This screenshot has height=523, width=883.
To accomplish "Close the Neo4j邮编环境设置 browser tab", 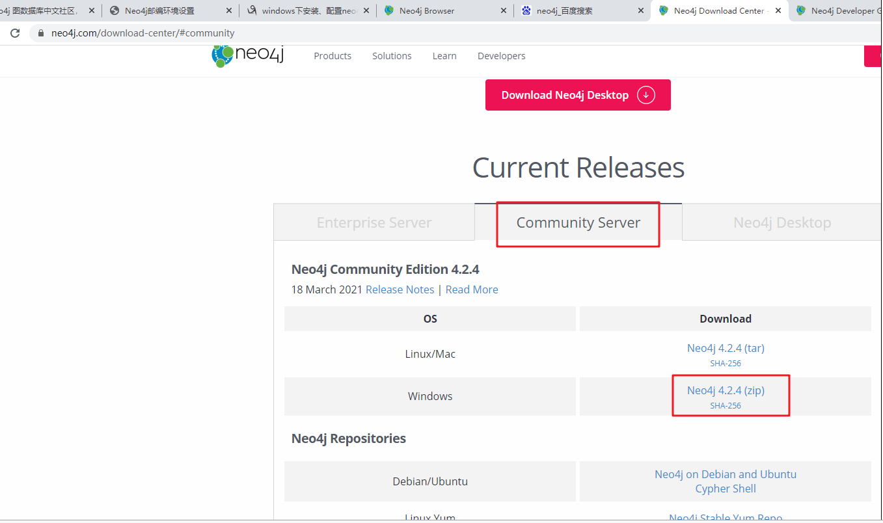I will (228, 11).
